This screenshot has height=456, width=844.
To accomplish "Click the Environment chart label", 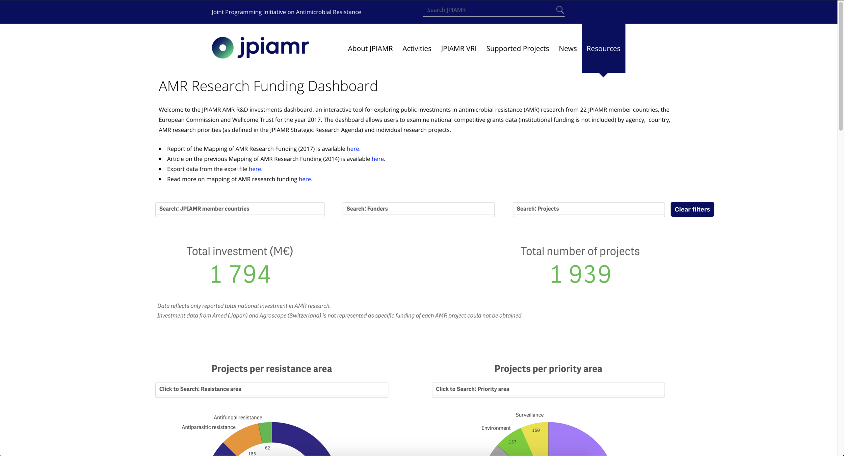I will click(496, 428).
